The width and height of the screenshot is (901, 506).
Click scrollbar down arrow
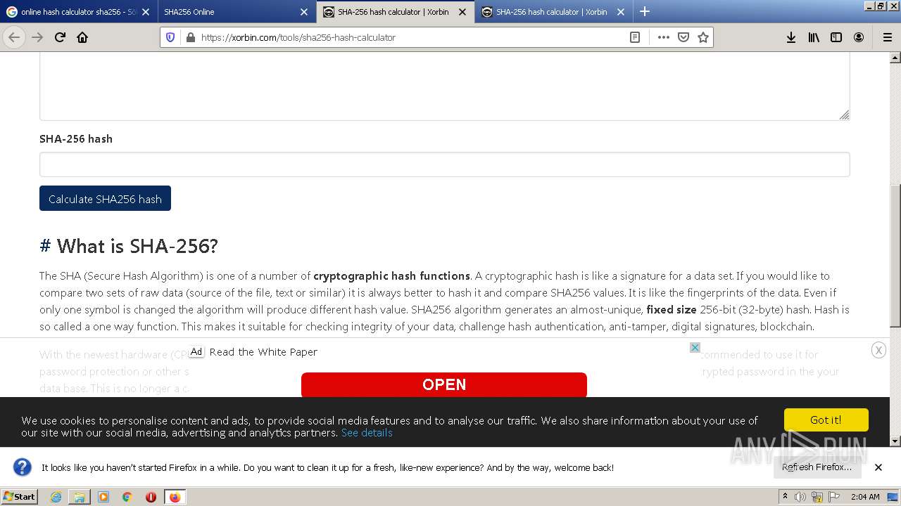click(895, 441)
